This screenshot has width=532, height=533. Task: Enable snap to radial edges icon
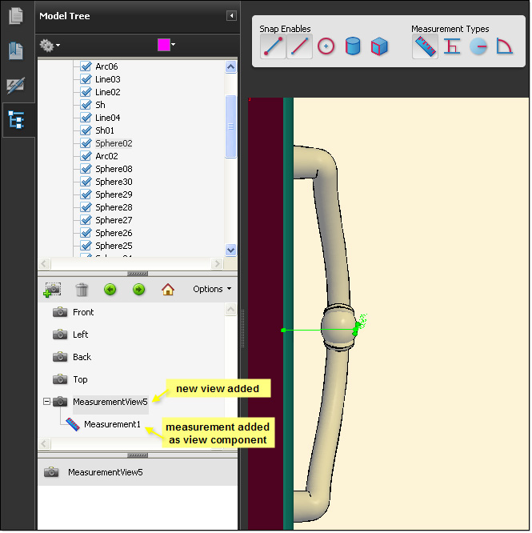coord(326,46)
